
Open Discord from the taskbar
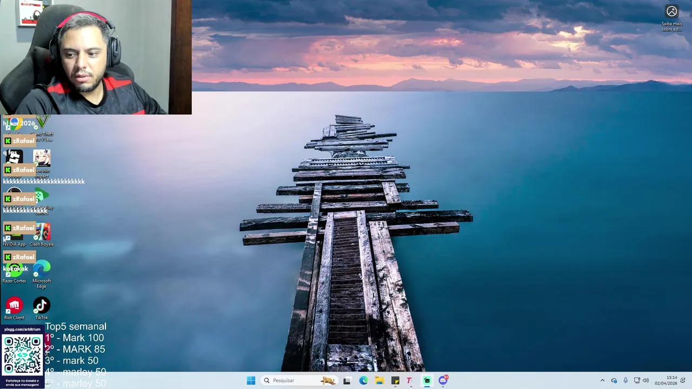click(443, 380)
